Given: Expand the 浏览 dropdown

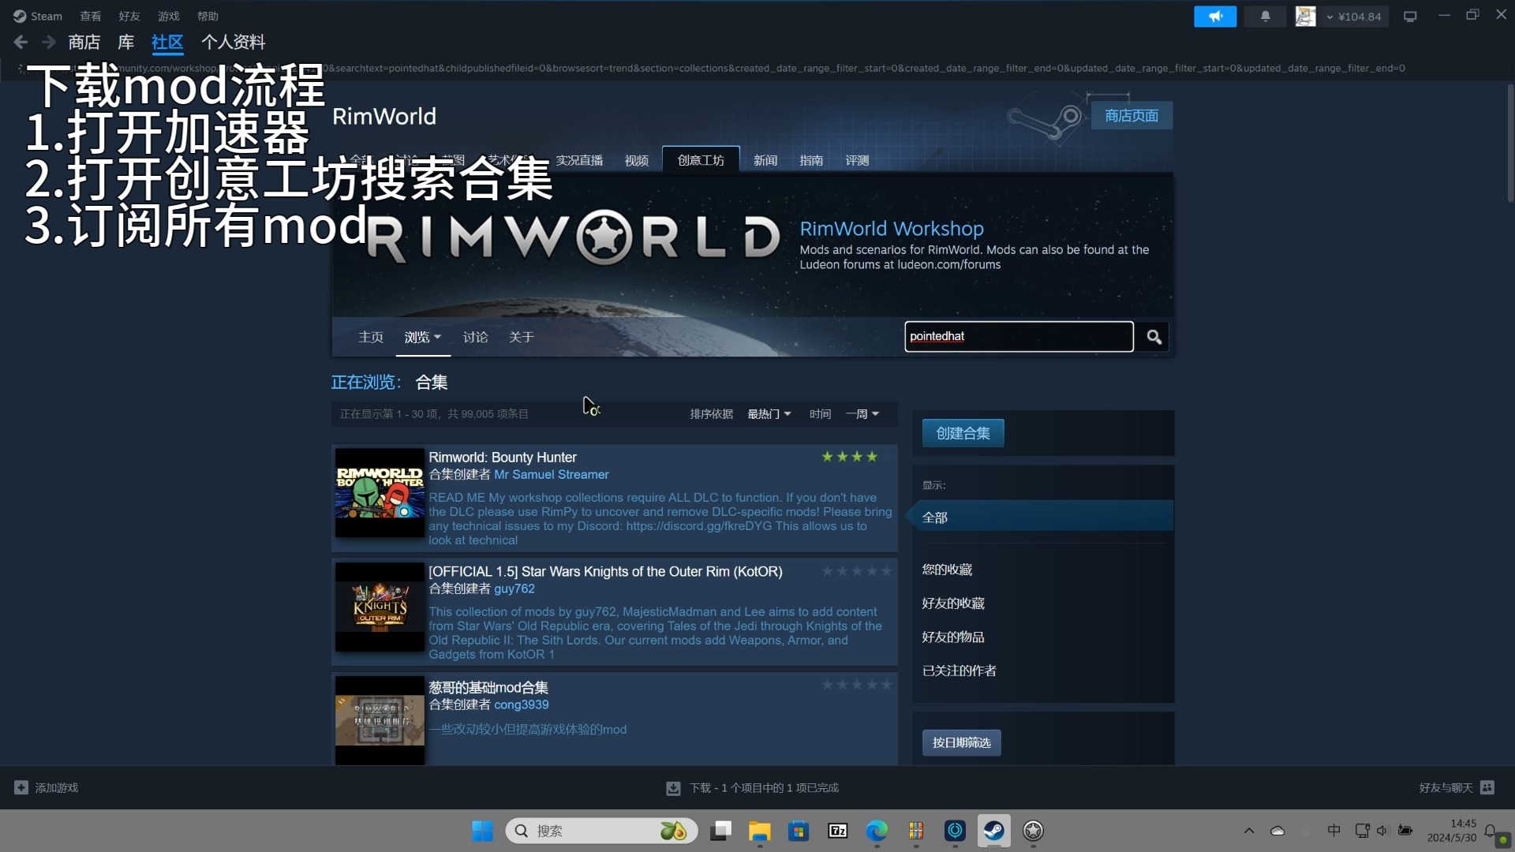Looking at the screenshot, I should [423, 337].
